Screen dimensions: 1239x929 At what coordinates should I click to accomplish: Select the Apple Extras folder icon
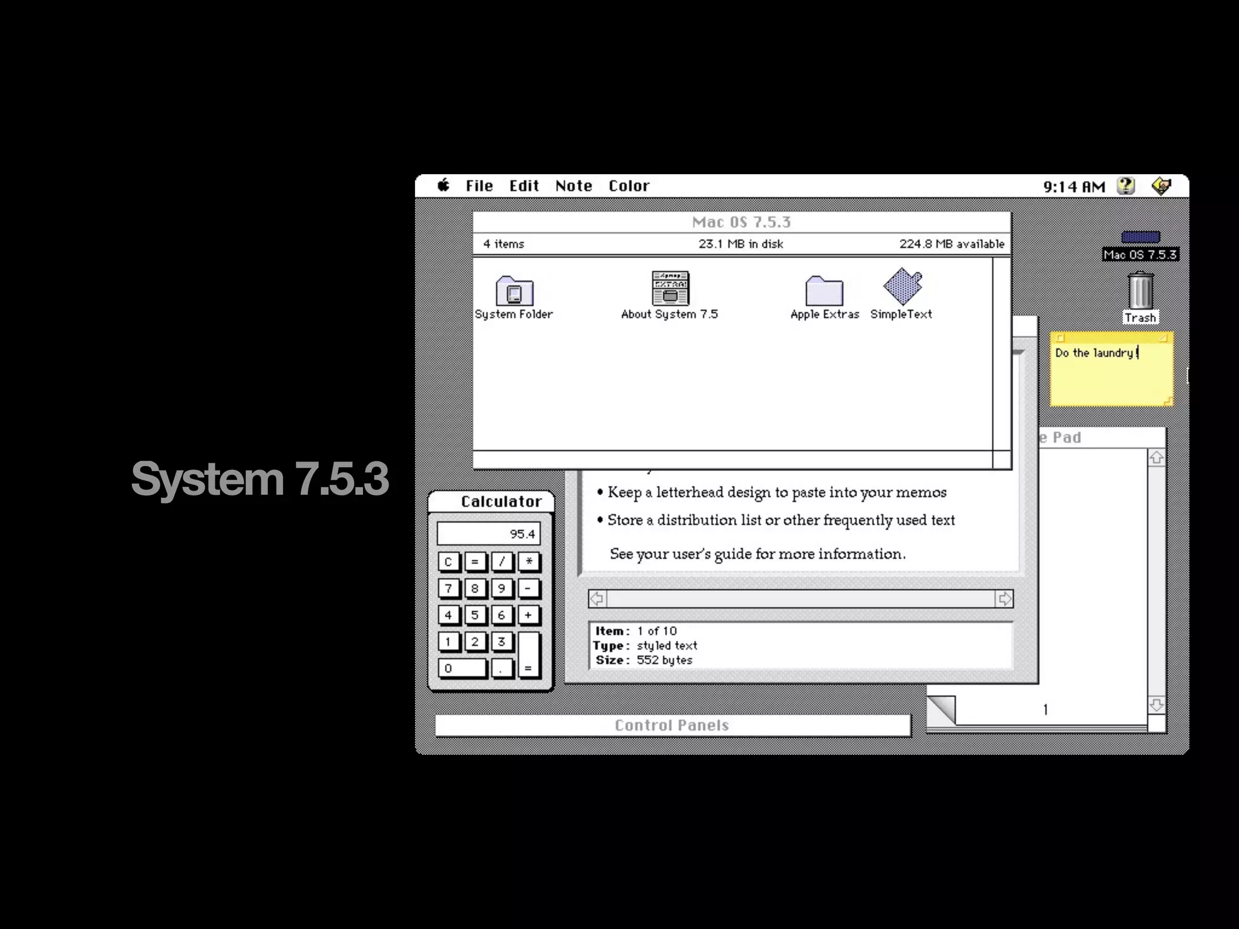point(824,291)
